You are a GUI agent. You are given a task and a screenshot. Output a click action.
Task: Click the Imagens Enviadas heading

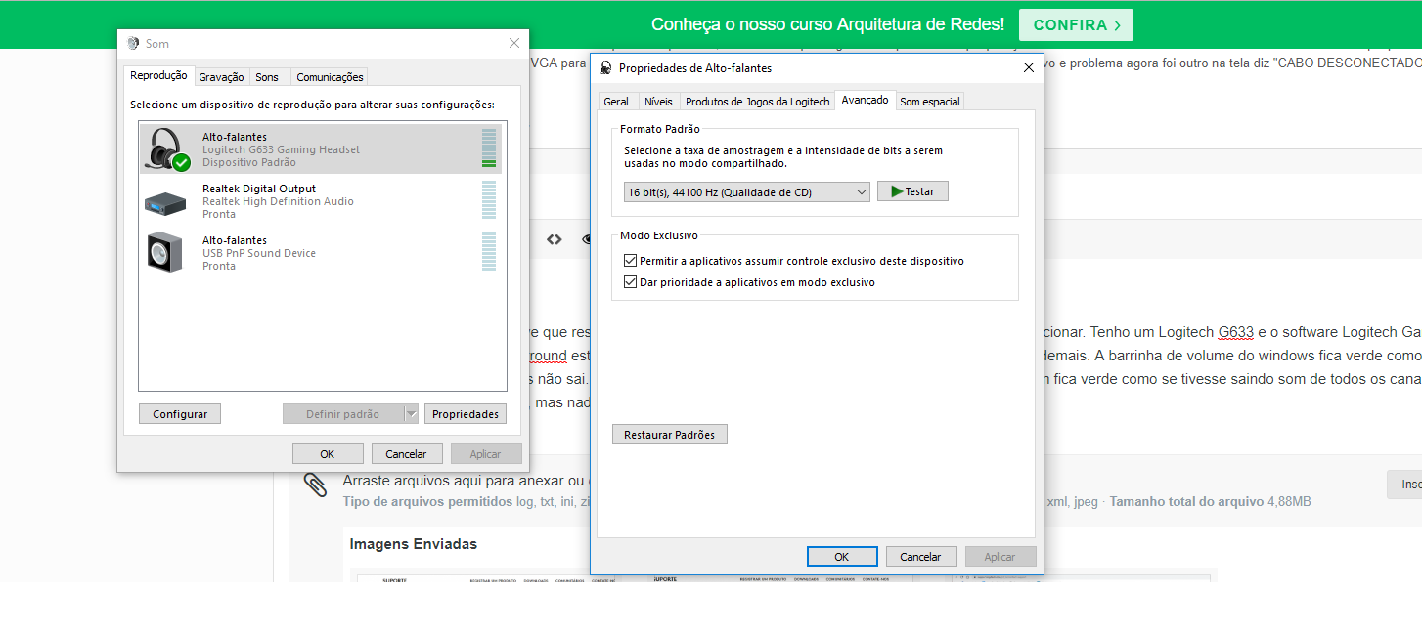pos(414,544)
